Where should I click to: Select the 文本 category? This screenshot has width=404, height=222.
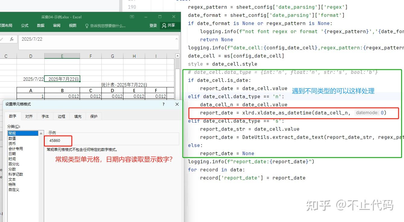12,179
